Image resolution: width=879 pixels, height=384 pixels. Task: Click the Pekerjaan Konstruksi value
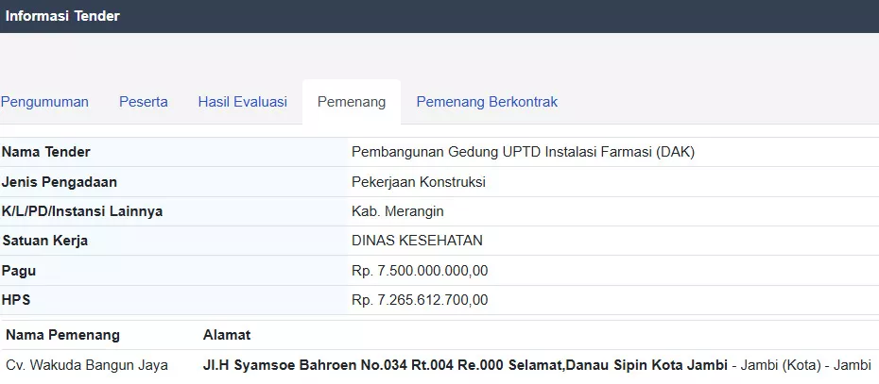pos(418,182)
